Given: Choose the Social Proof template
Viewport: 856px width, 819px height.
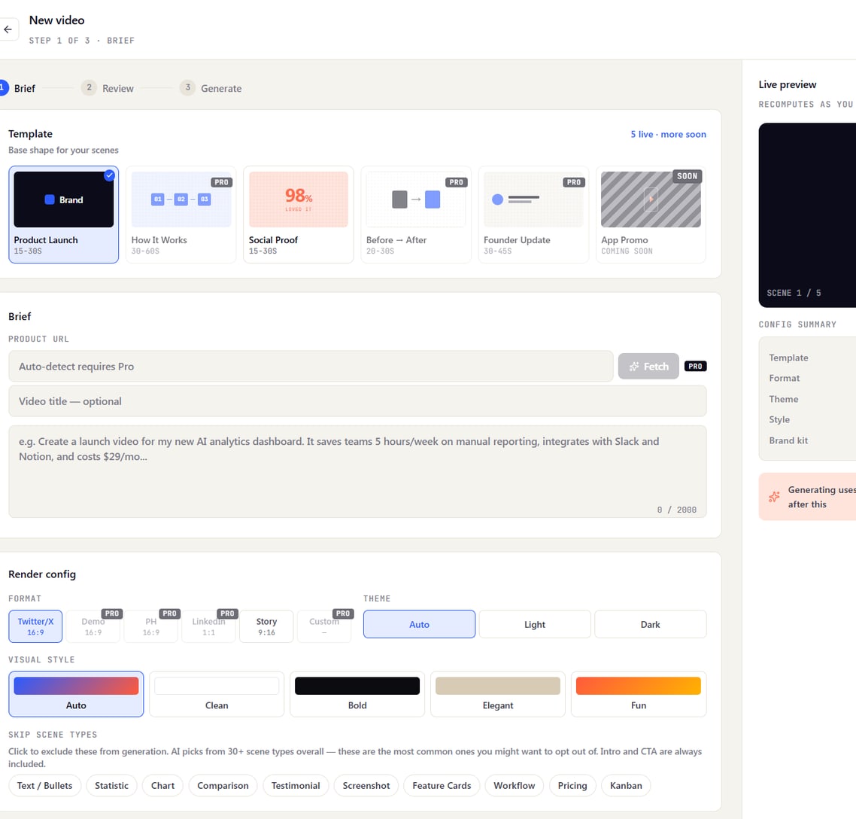Looking at the screenshot, I should [298, 215].
